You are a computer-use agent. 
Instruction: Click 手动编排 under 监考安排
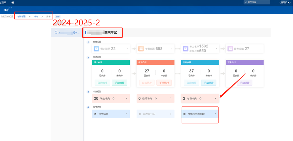(209, 83)
